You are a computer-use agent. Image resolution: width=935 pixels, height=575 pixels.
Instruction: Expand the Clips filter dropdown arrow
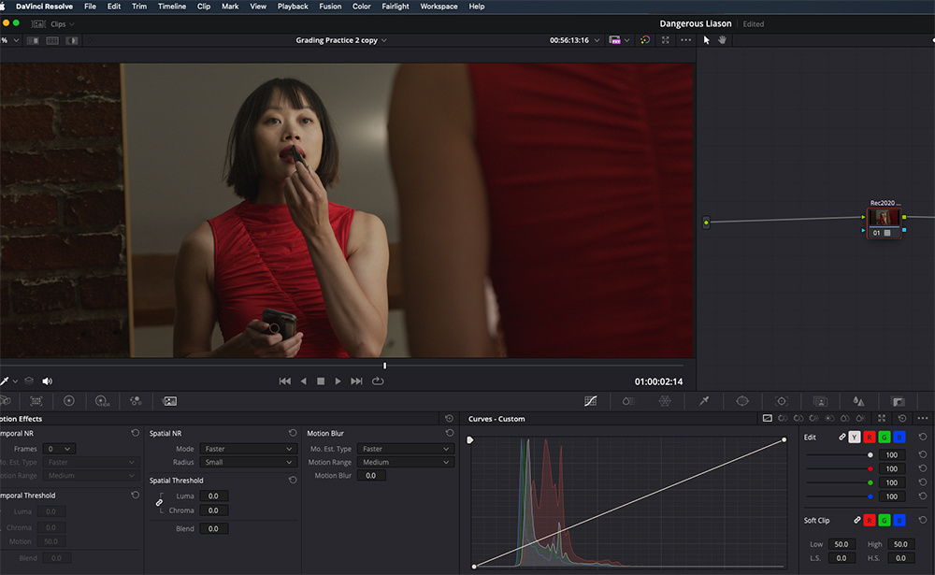[x=72, y=24]
